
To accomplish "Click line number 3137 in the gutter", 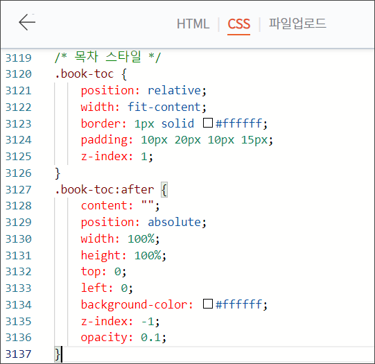I will [19, 354].
